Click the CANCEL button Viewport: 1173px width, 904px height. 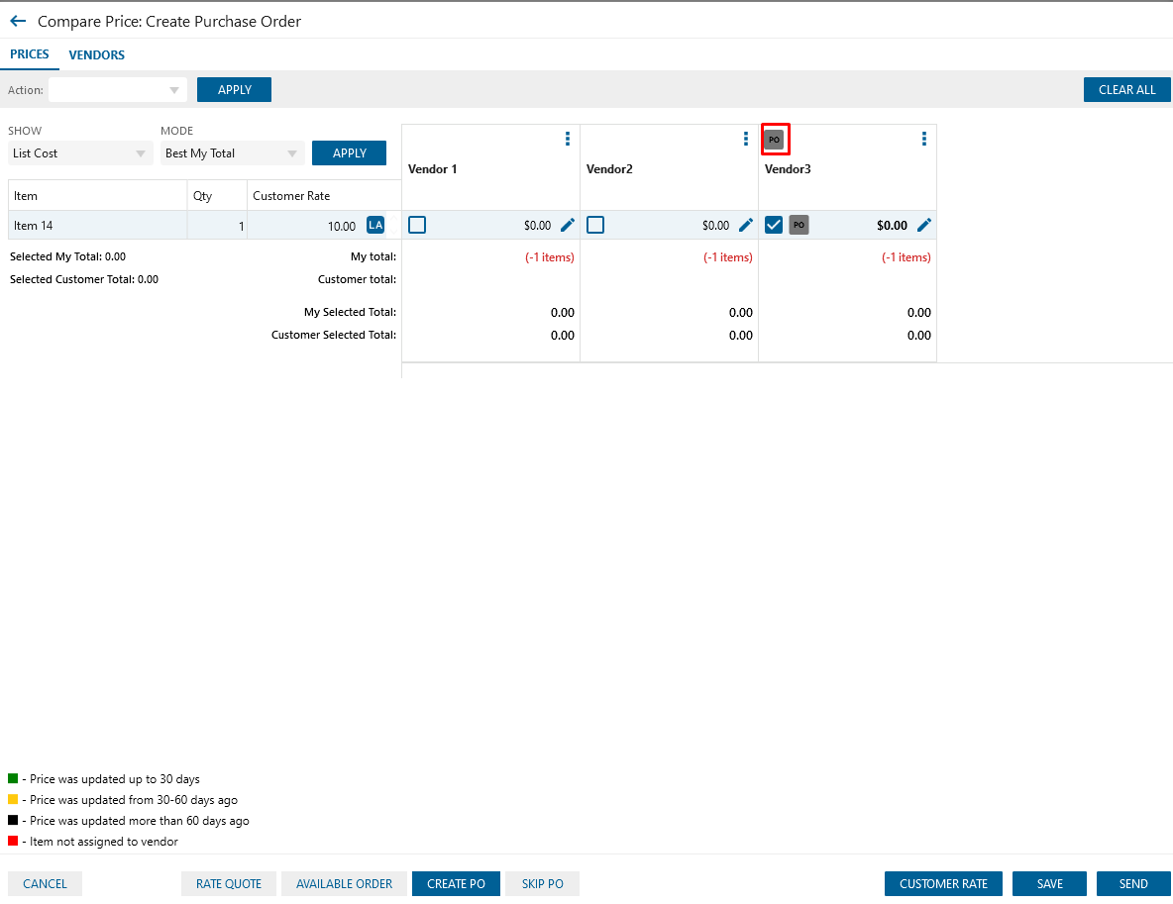[45, 884]
